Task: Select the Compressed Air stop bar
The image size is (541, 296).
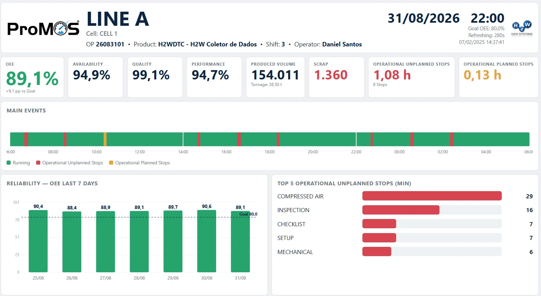Action: pyautogui.click(x=432, y=196)
